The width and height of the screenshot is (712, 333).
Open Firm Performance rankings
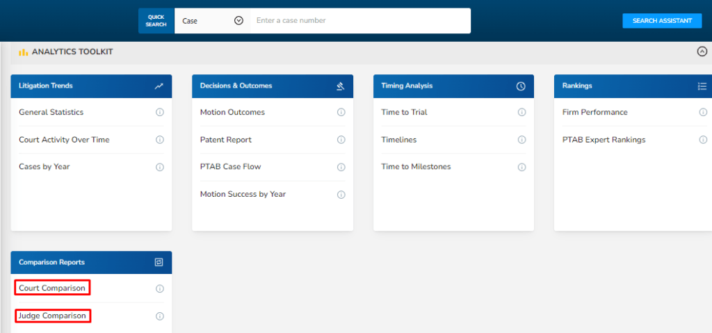595,112
